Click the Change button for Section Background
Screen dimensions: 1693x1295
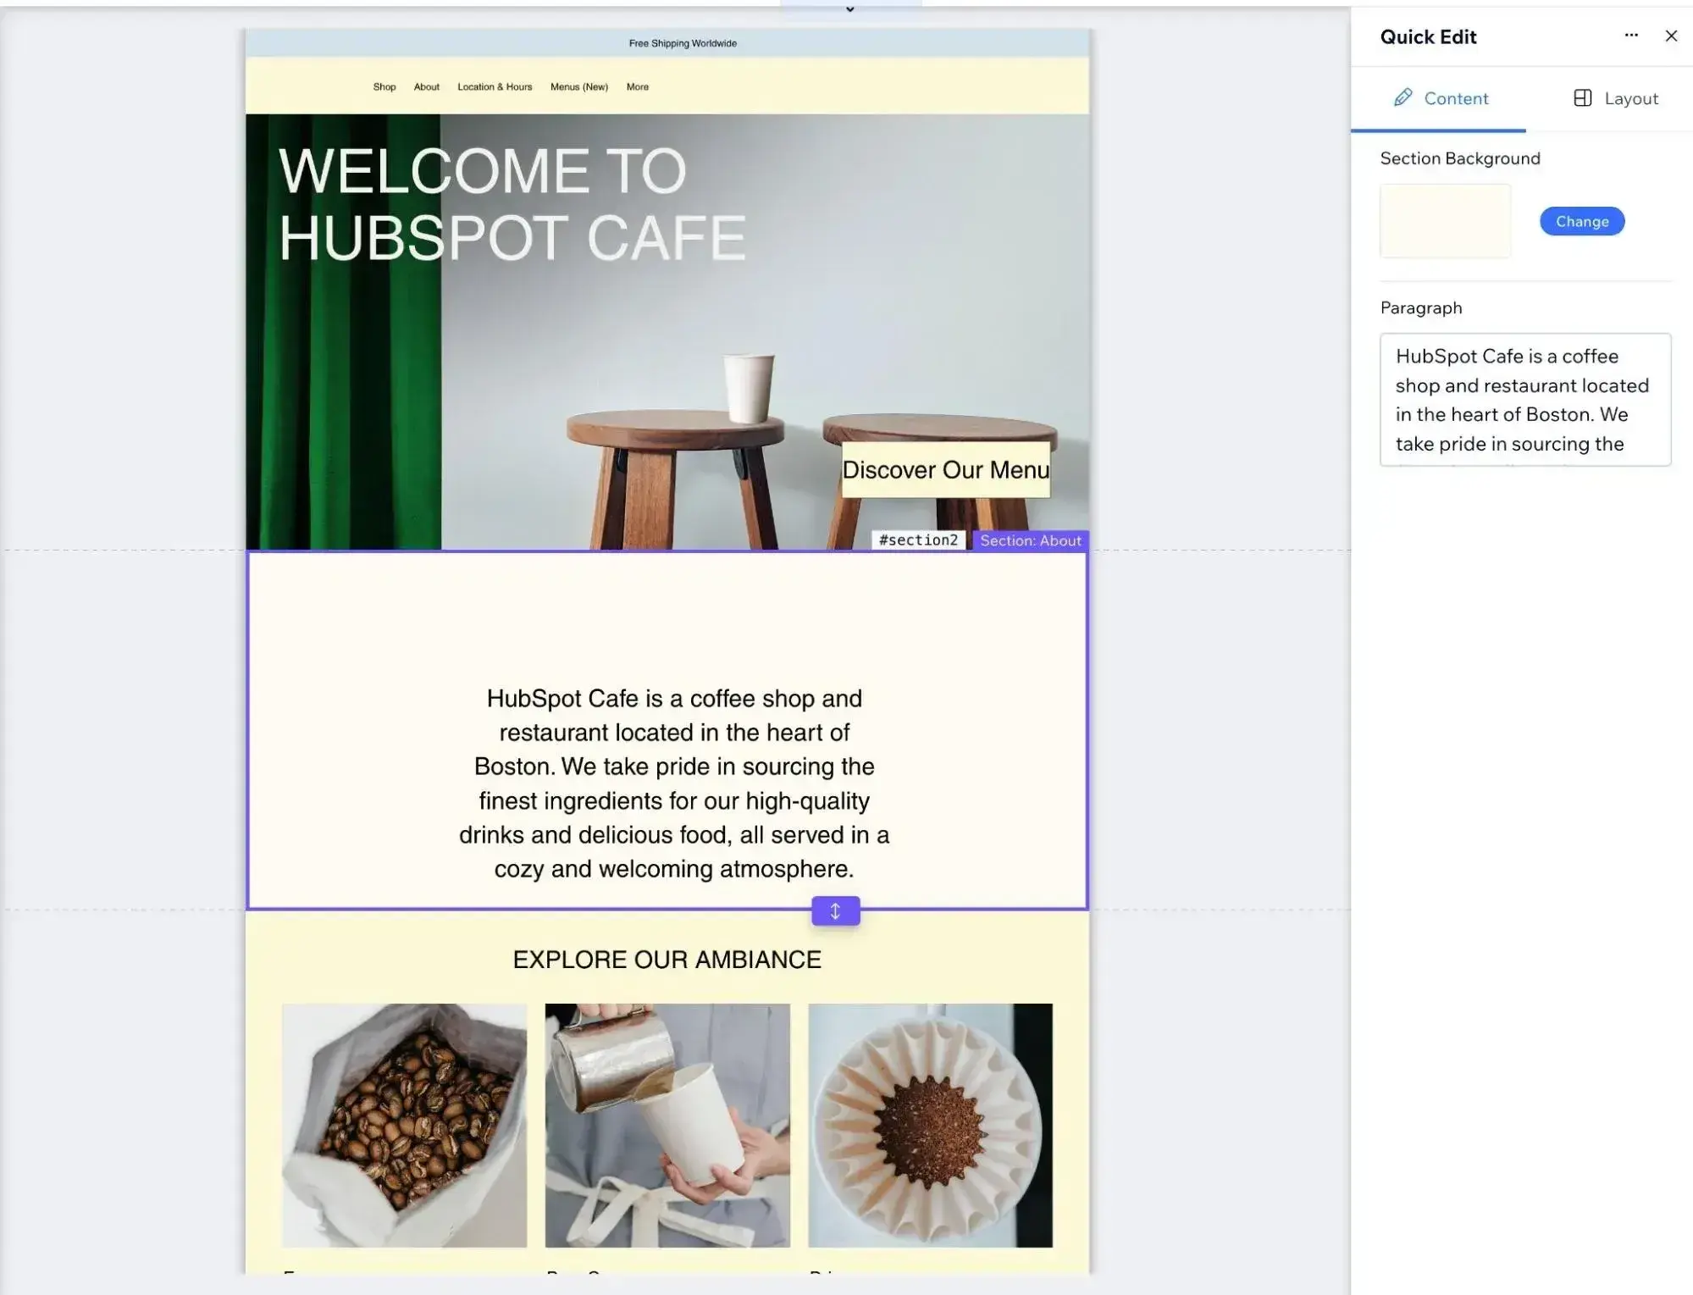[x=1580, y=221]
